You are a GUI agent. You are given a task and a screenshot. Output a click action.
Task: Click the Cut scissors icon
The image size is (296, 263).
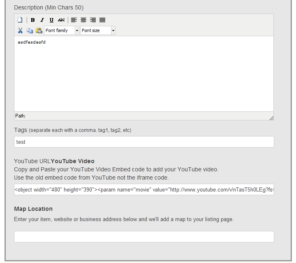click(x=20, y=30)
